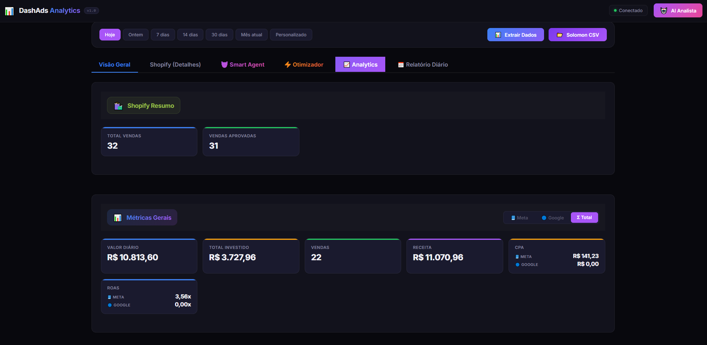Click the Conectado status badge
This screenshot has width=707, height=345.
point(628,11)
